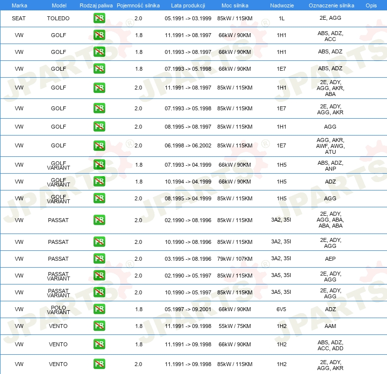Click fuel icon for POLO VARIANT row
Screen dimensions: 387x374
[x=99, y=309]
